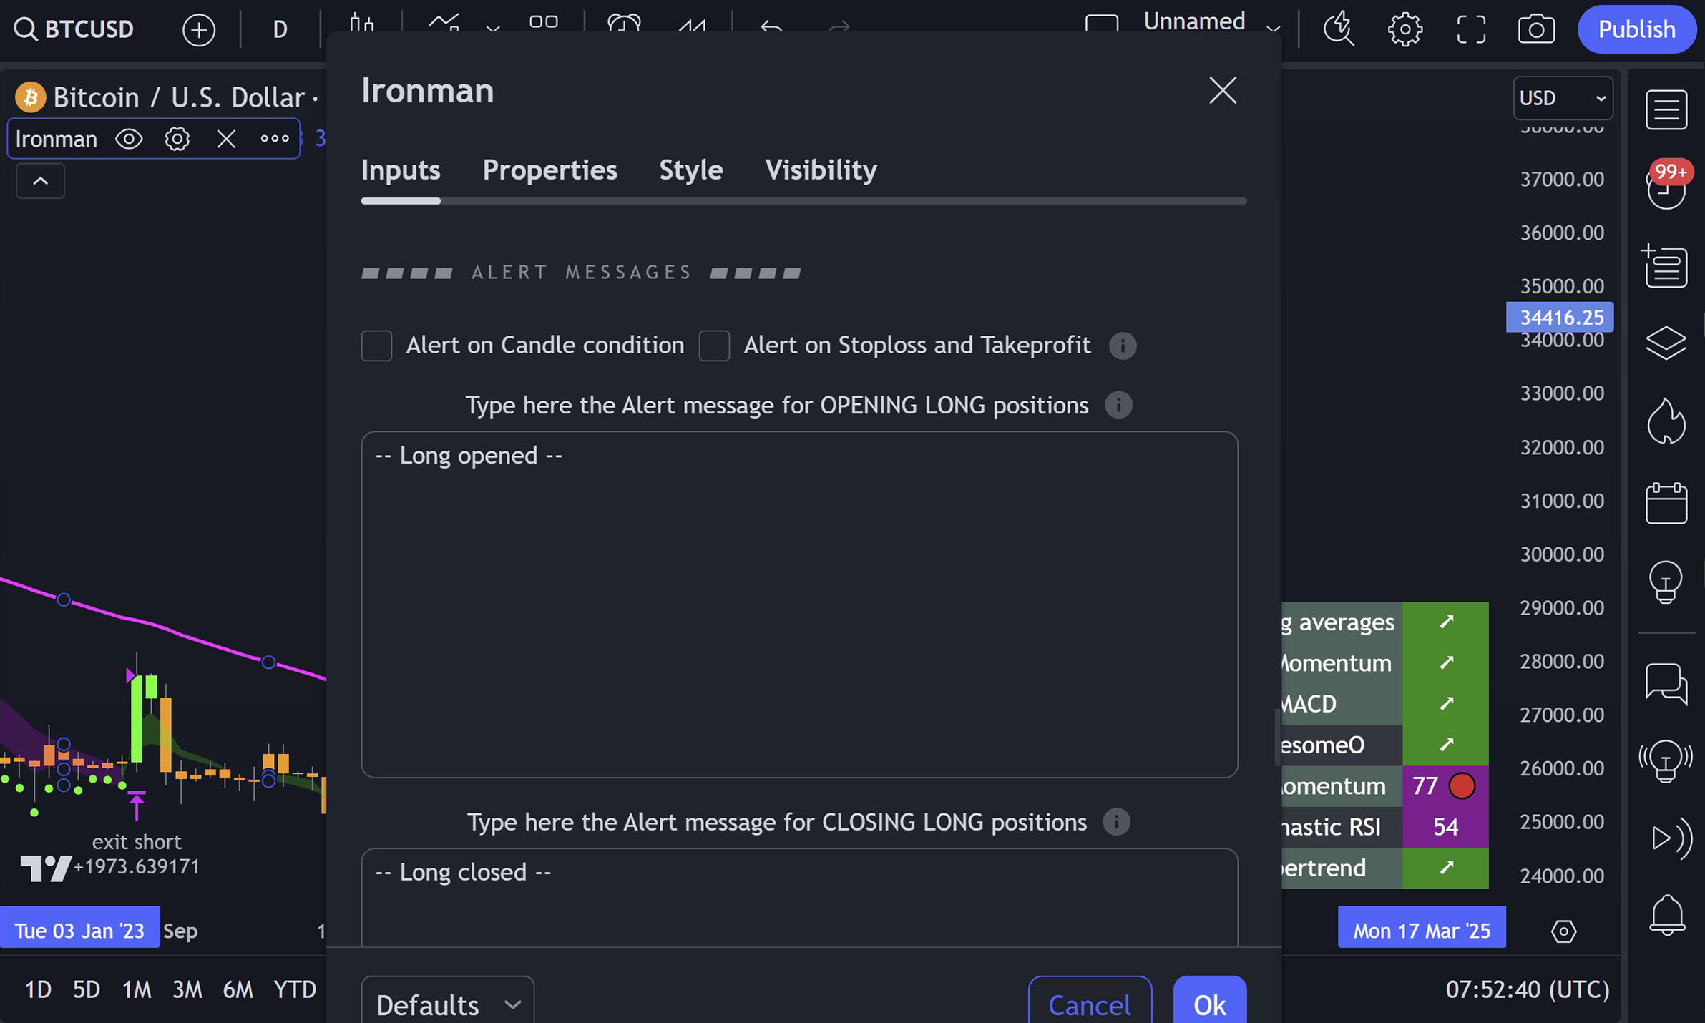Click the OPENING LONG alert message textbox

[799, 604]
